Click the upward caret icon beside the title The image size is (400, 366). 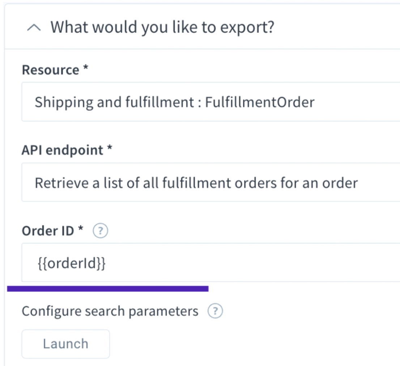pos(34,27)
